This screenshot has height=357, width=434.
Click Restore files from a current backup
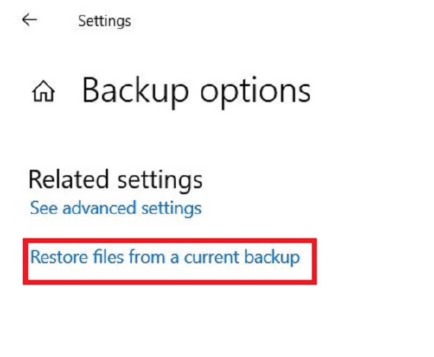[x=165, y=257]
